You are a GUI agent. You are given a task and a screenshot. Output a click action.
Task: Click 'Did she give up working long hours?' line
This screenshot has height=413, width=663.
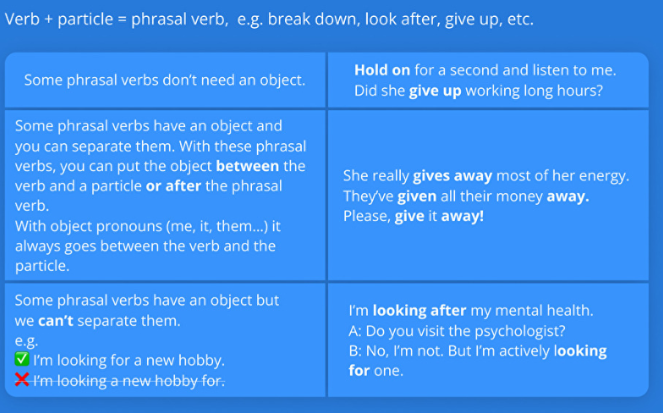pos(479,91)
